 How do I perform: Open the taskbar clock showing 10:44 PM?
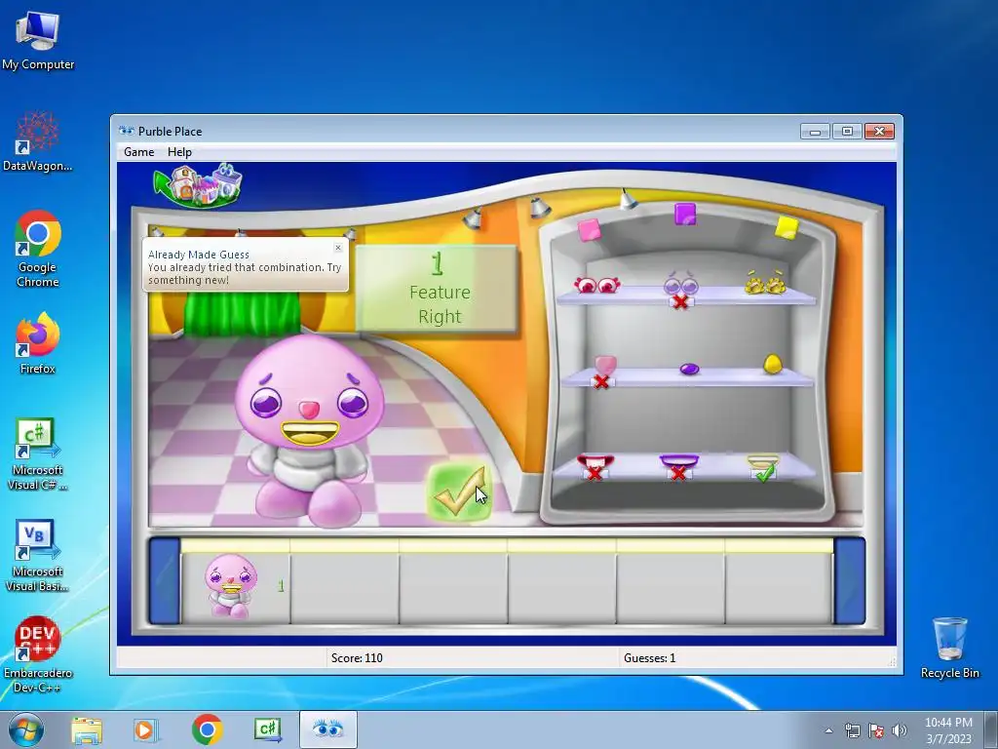point(948,729)
